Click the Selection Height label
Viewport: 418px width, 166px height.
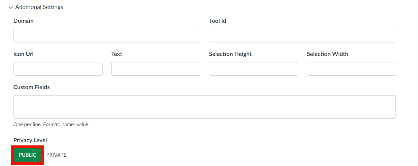(230, 54)
